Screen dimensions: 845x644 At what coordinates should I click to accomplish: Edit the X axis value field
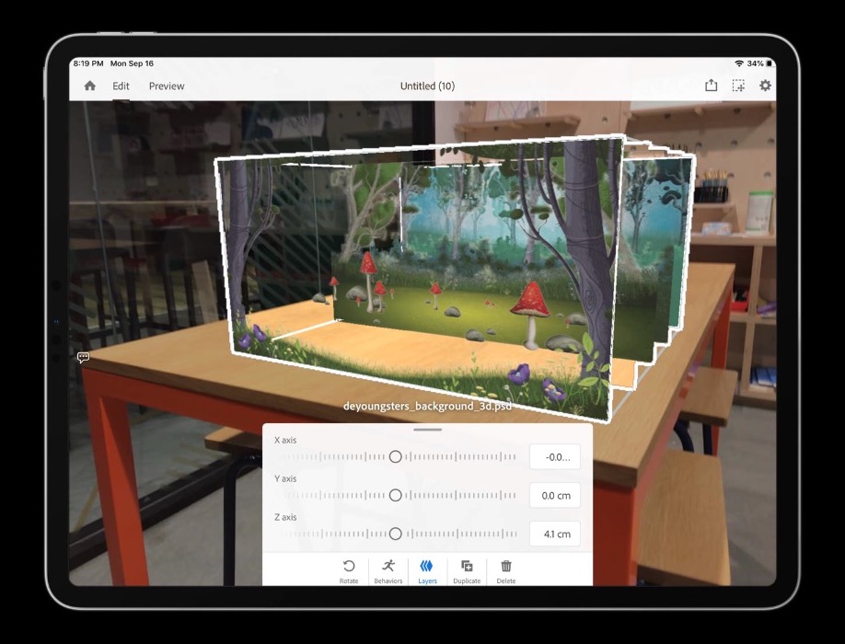click(x=555, y=456)
